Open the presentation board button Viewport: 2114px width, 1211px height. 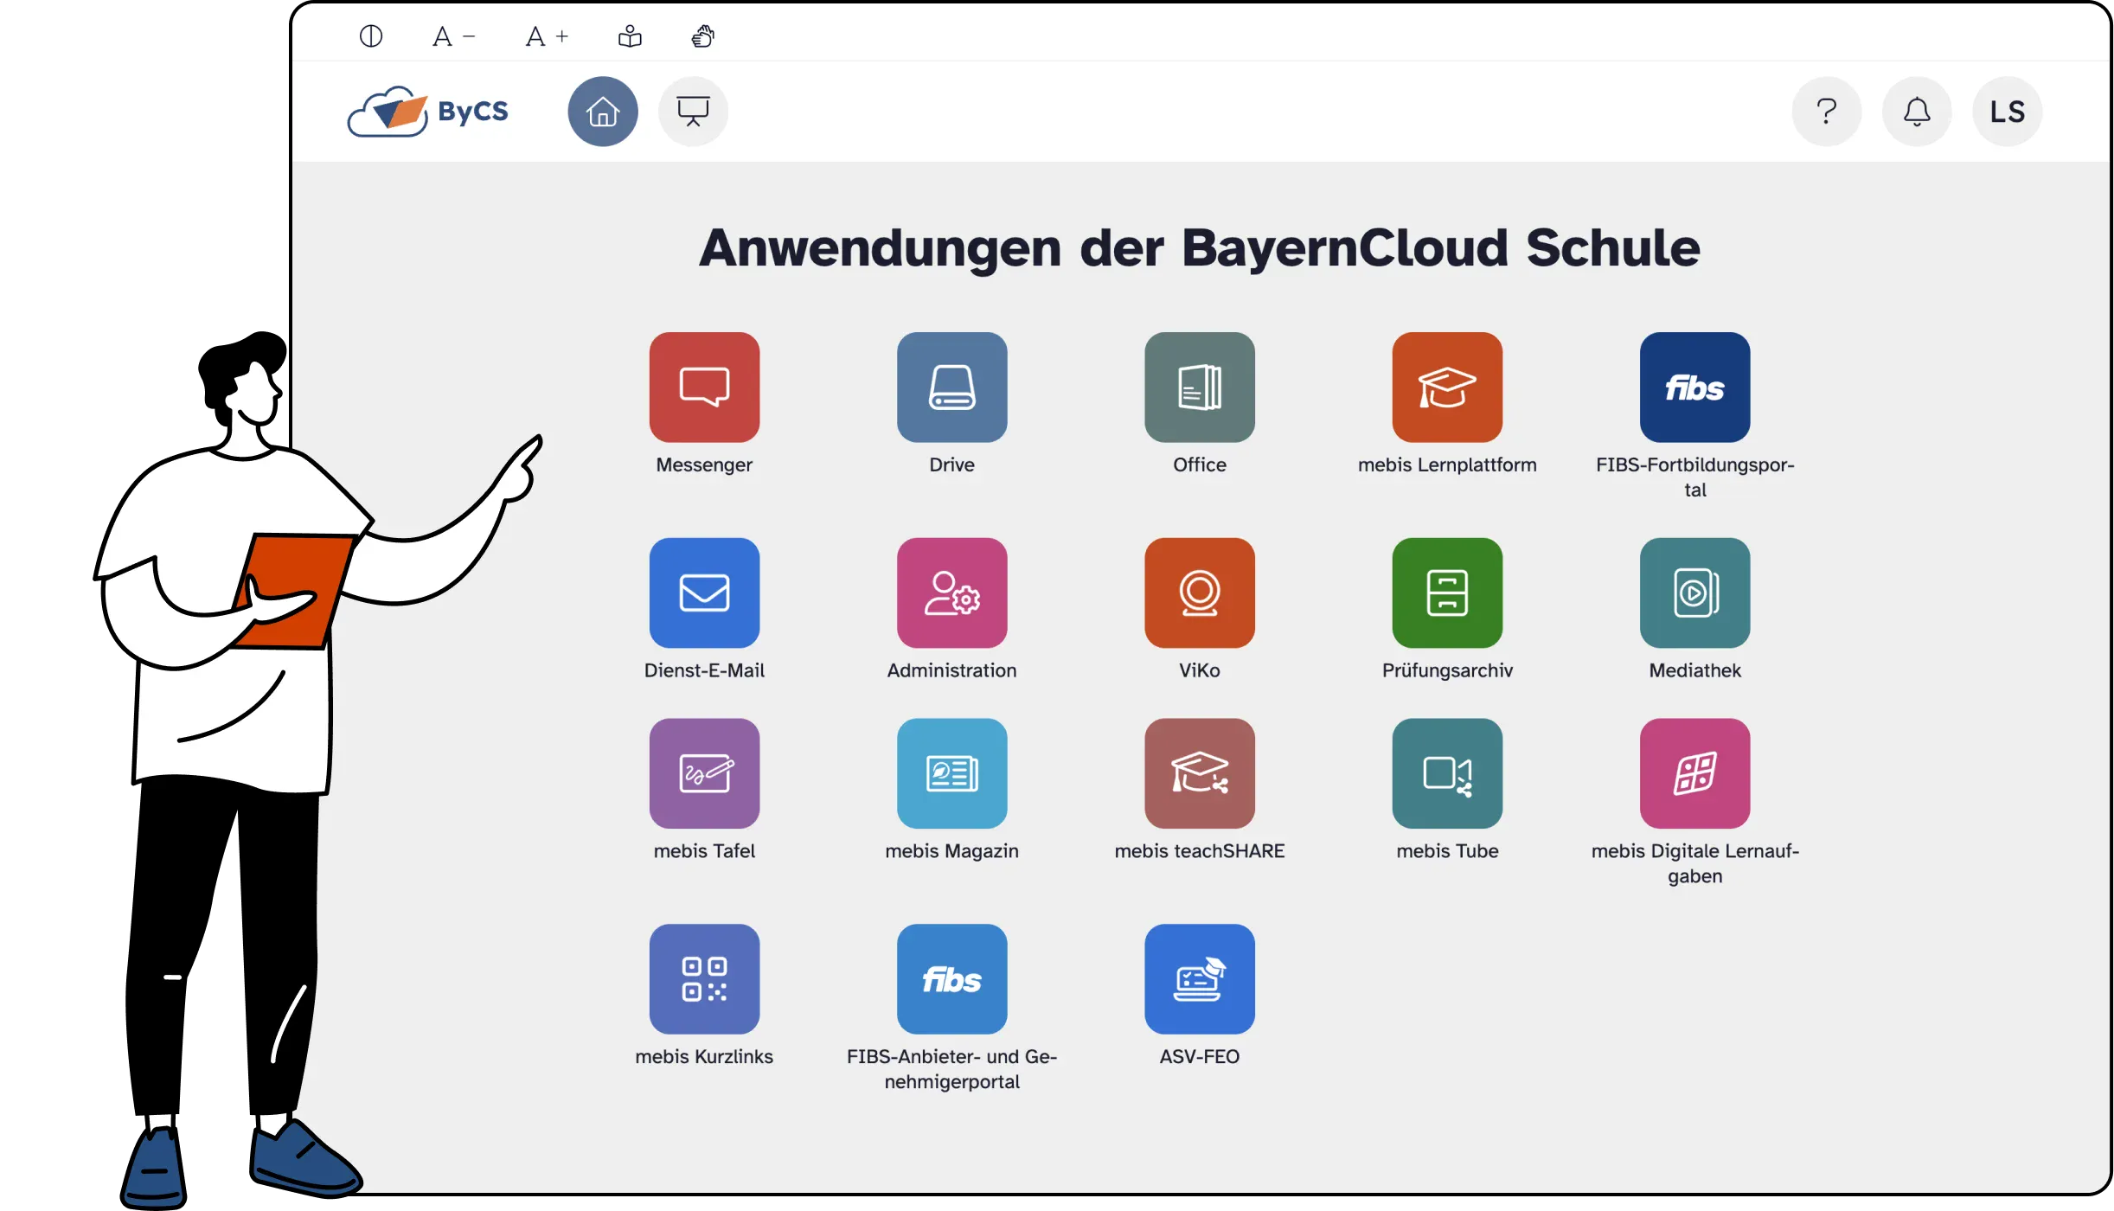[x=693, y=112]
